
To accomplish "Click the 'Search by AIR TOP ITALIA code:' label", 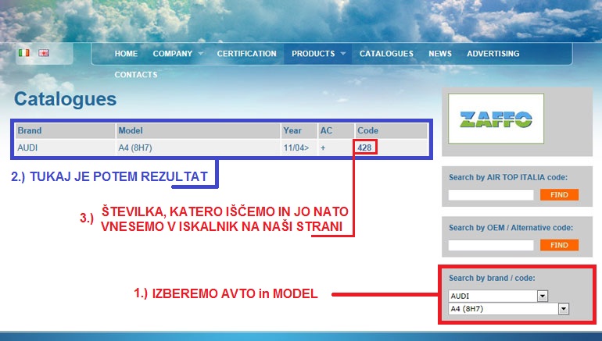I will 508,177.
